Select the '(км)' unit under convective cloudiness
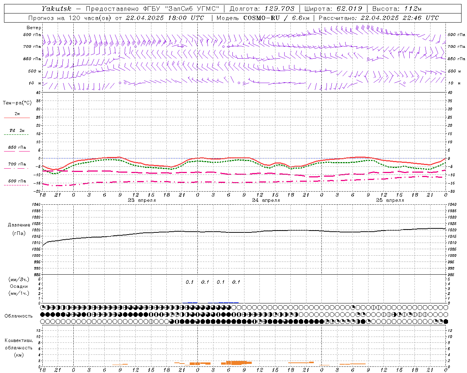Viewport: 467px width, 373px height. click(x=19, y=355)
